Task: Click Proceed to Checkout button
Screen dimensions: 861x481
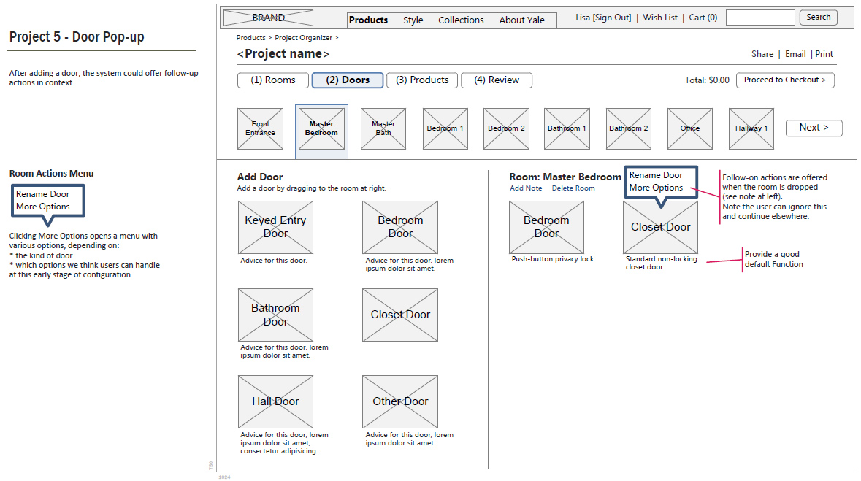Action: click(785, 80)
